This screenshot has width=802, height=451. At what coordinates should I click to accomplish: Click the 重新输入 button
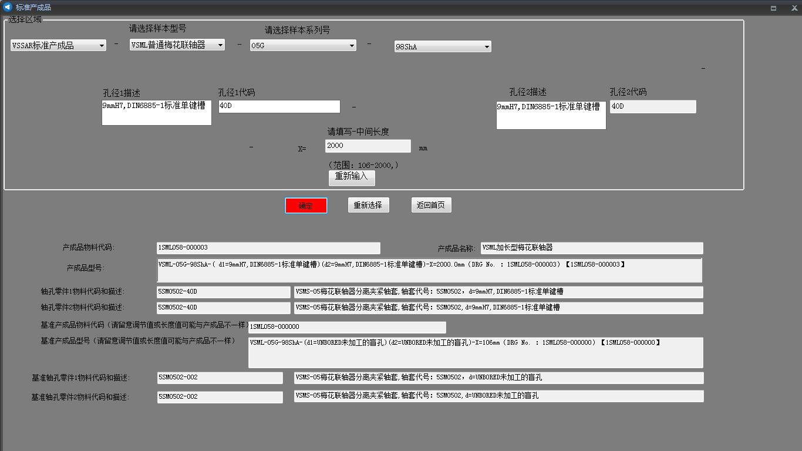click(351, 177)
